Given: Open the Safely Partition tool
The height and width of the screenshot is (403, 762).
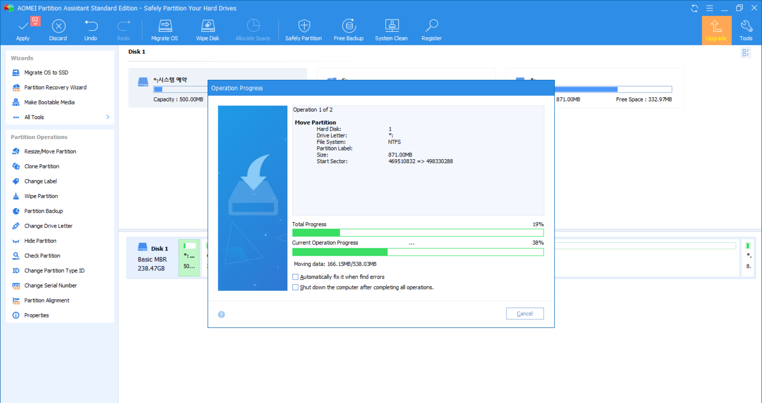Looking at the screenshot, I should pos(304,30).
